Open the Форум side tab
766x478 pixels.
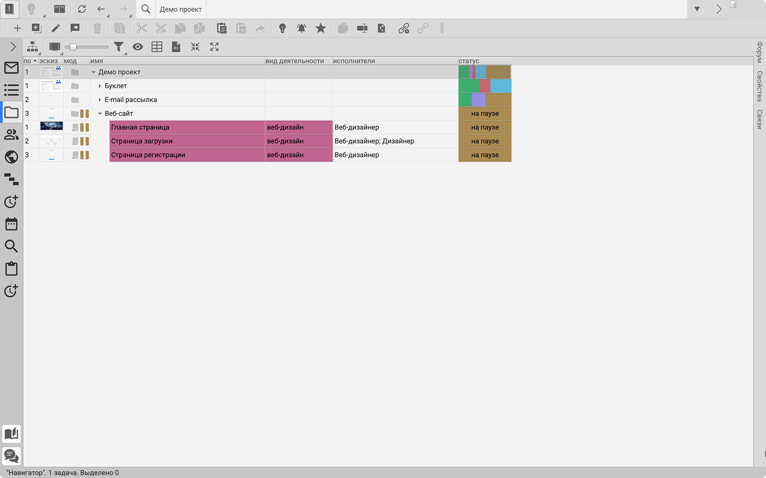[760, 52]
